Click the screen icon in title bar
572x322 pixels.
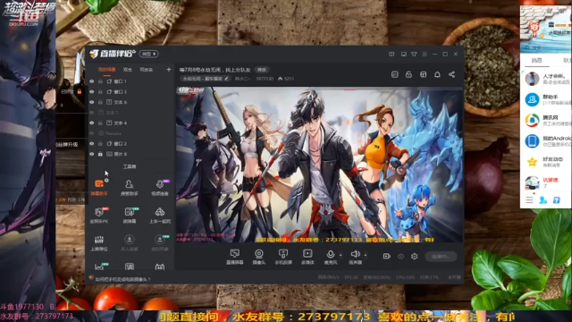pyautogui.click(x=403, y=54)
